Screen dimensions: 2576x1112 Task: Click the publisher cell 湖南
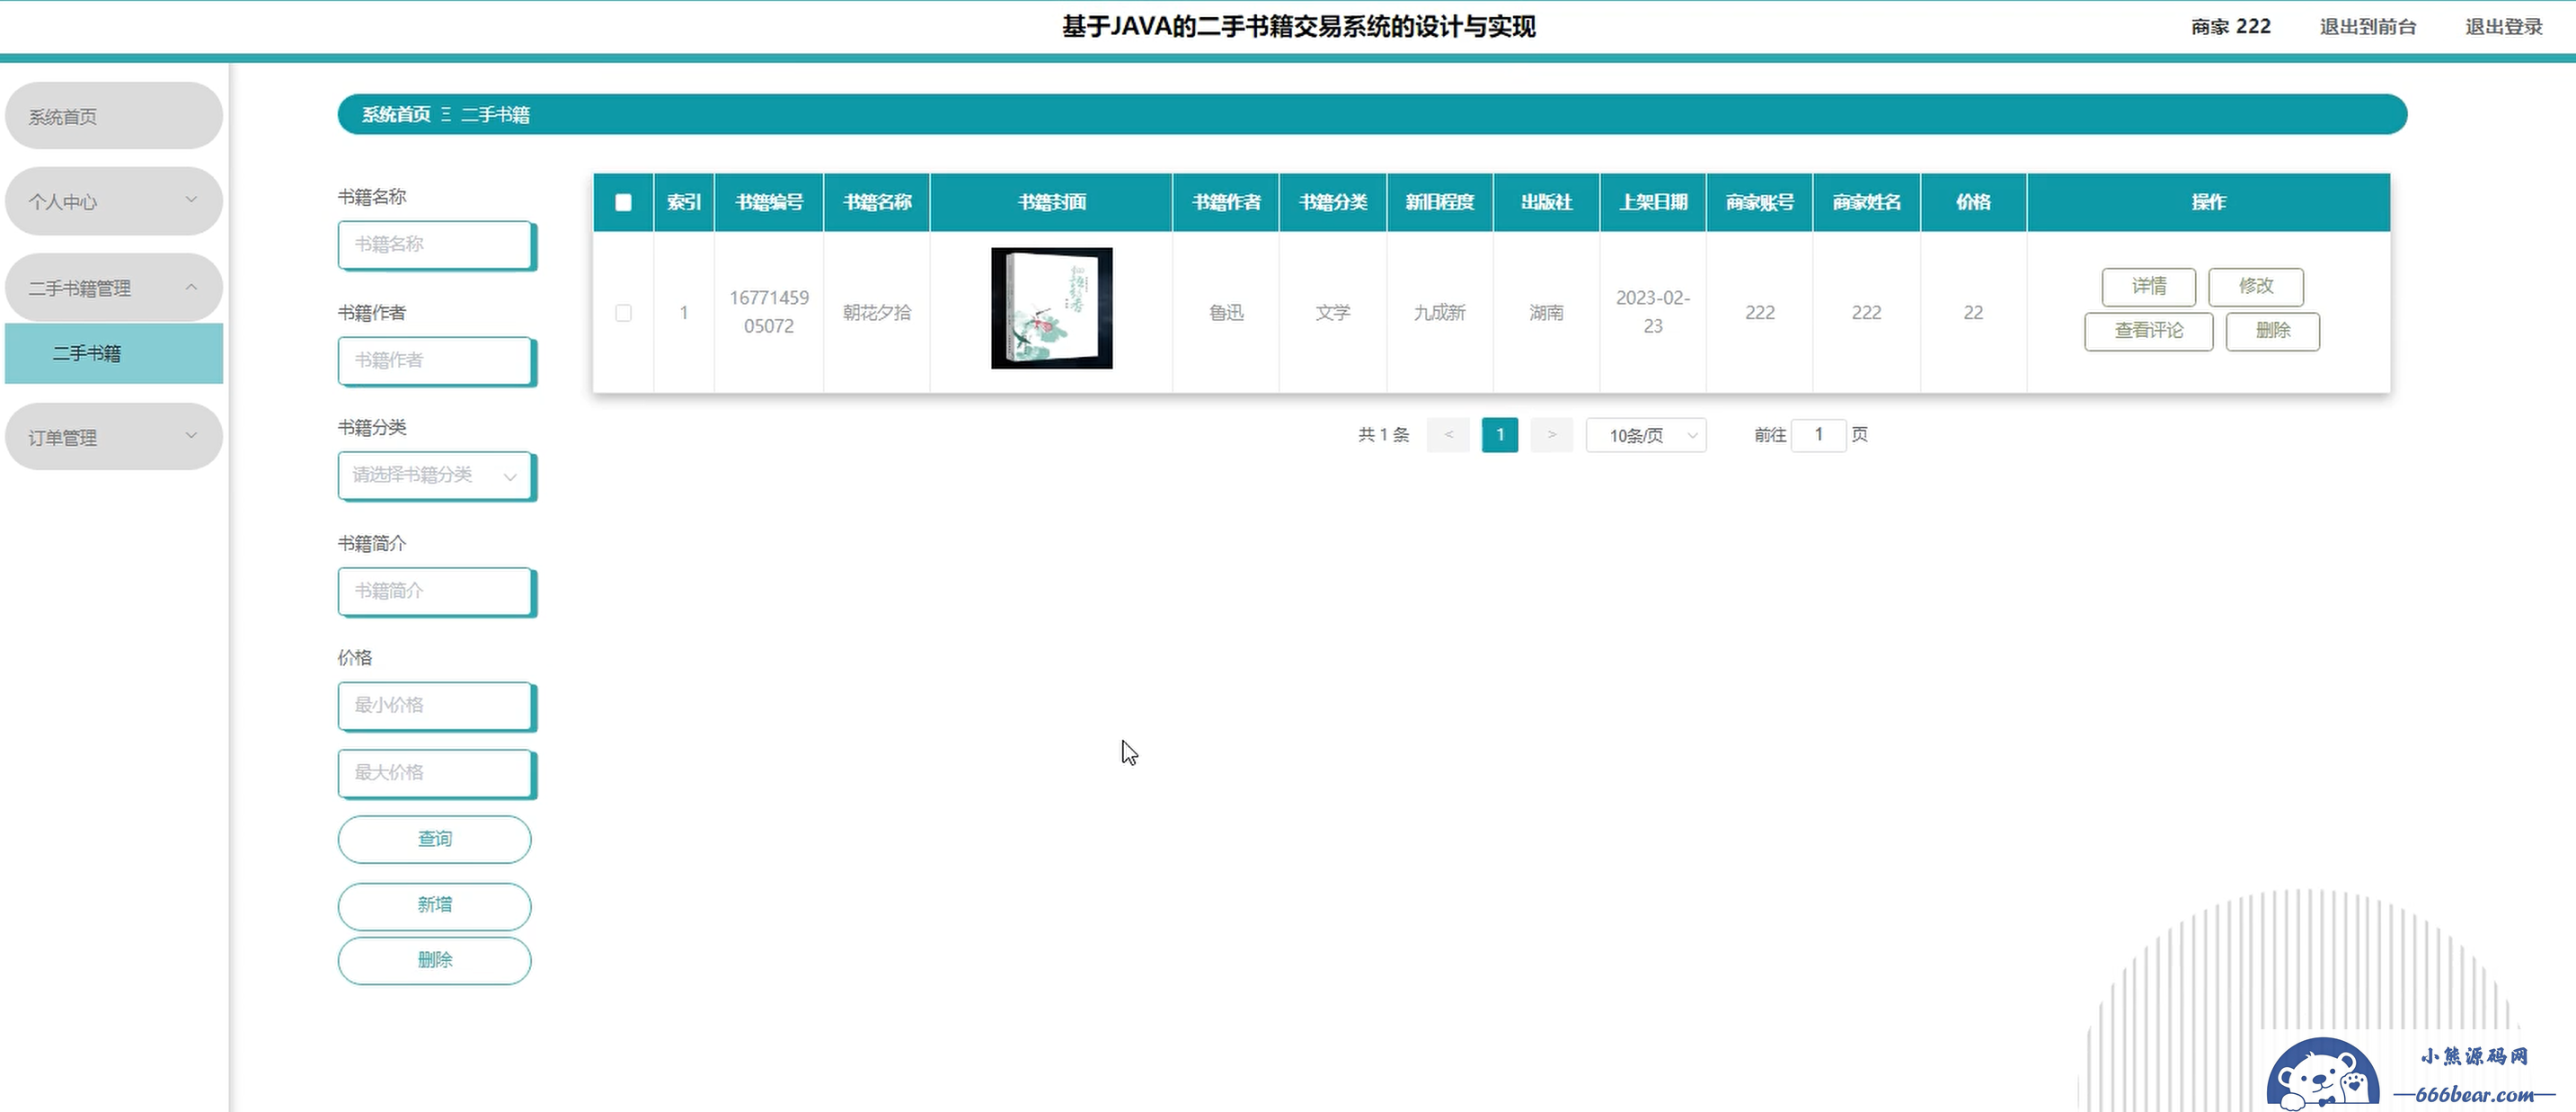(x=1546, y=312)
